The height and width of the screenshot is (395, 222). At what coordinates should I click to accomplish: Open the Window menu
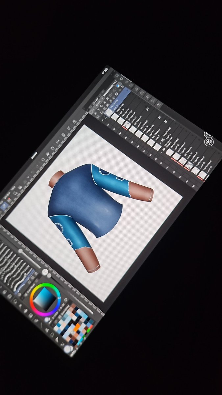[x=7, y=195]
